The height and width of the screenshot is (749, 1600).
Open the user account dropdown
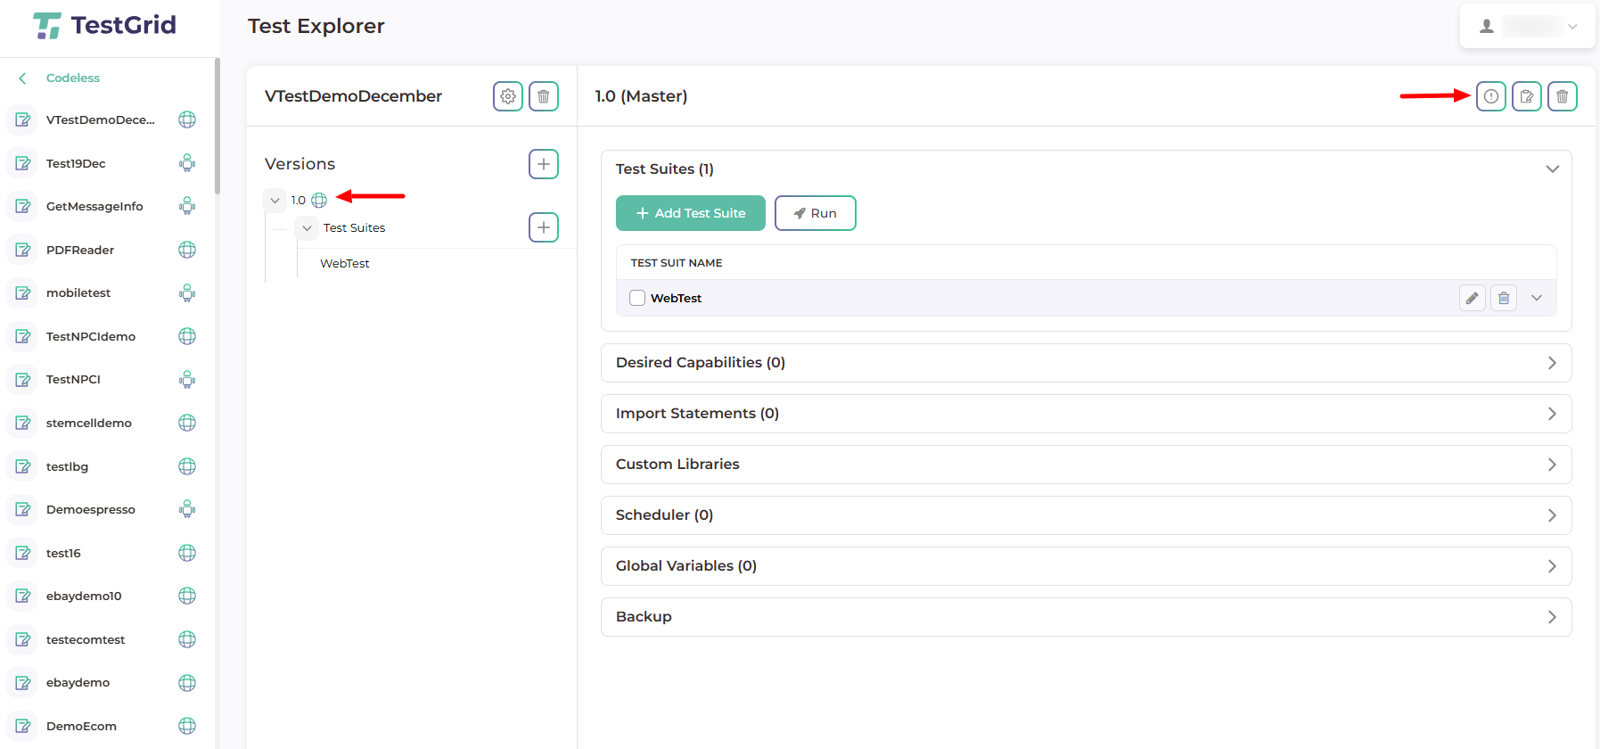pyautogui.click(x=1527, y=27)
